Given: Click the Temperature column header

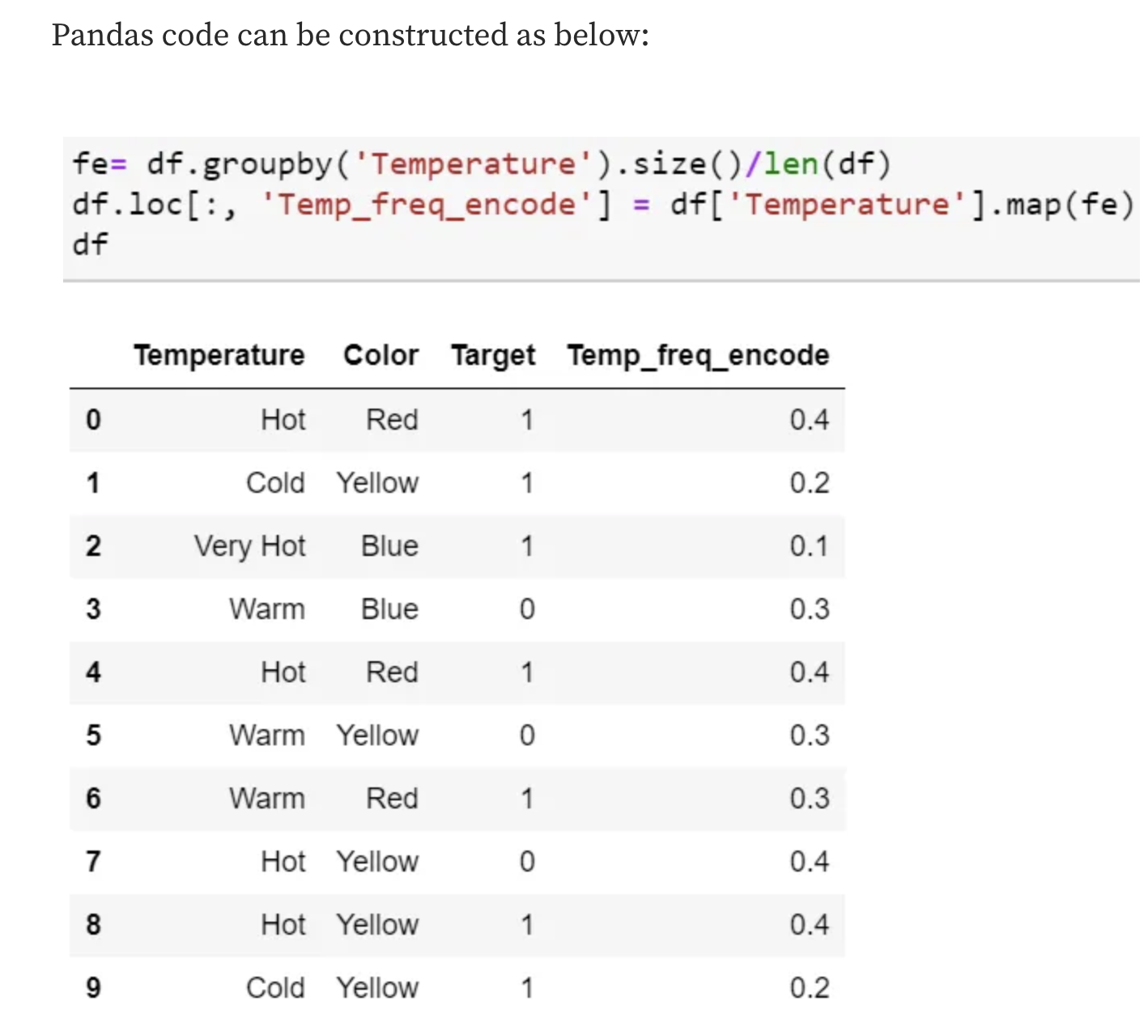Looking at the screenshot, I should (x=219, y=355).
